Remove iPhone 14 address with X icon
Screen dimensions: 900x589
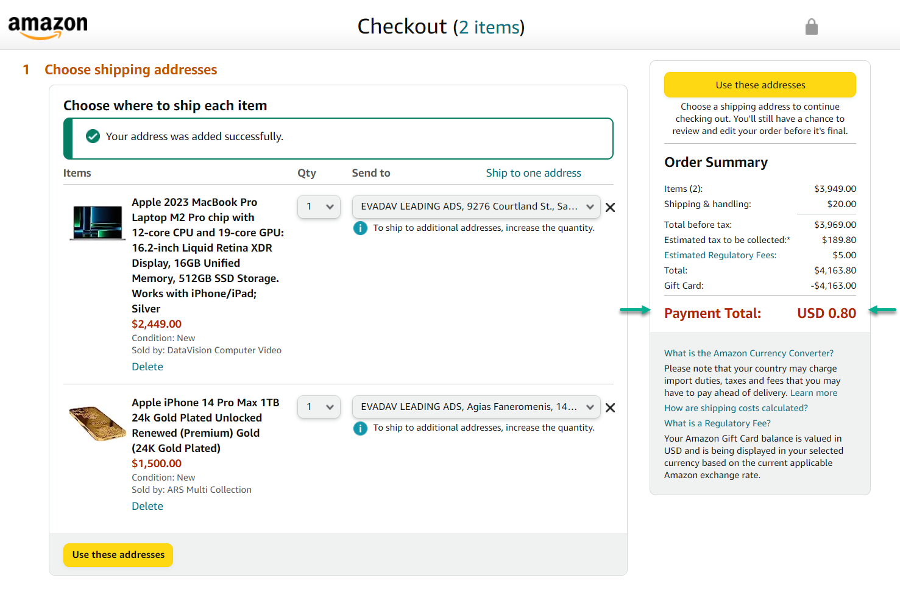point(610,407)
